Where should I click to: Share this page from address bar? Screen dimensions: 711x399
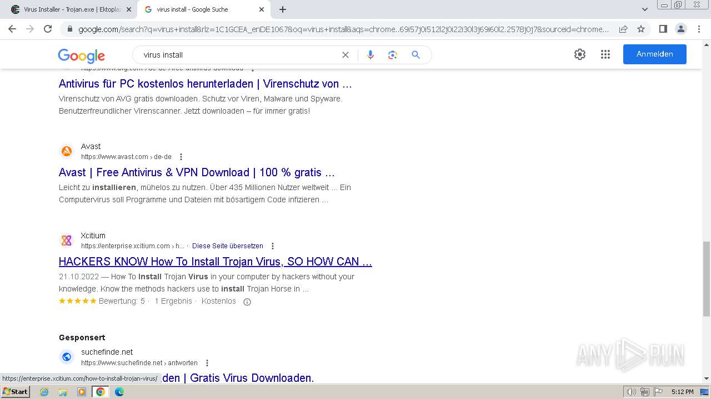tap(623, 29)
